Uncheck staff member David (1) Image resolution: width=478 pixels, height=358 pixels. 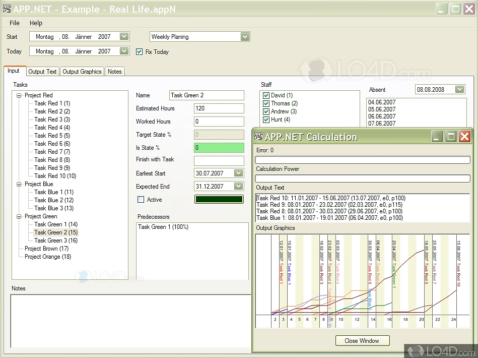click(265, 96)
